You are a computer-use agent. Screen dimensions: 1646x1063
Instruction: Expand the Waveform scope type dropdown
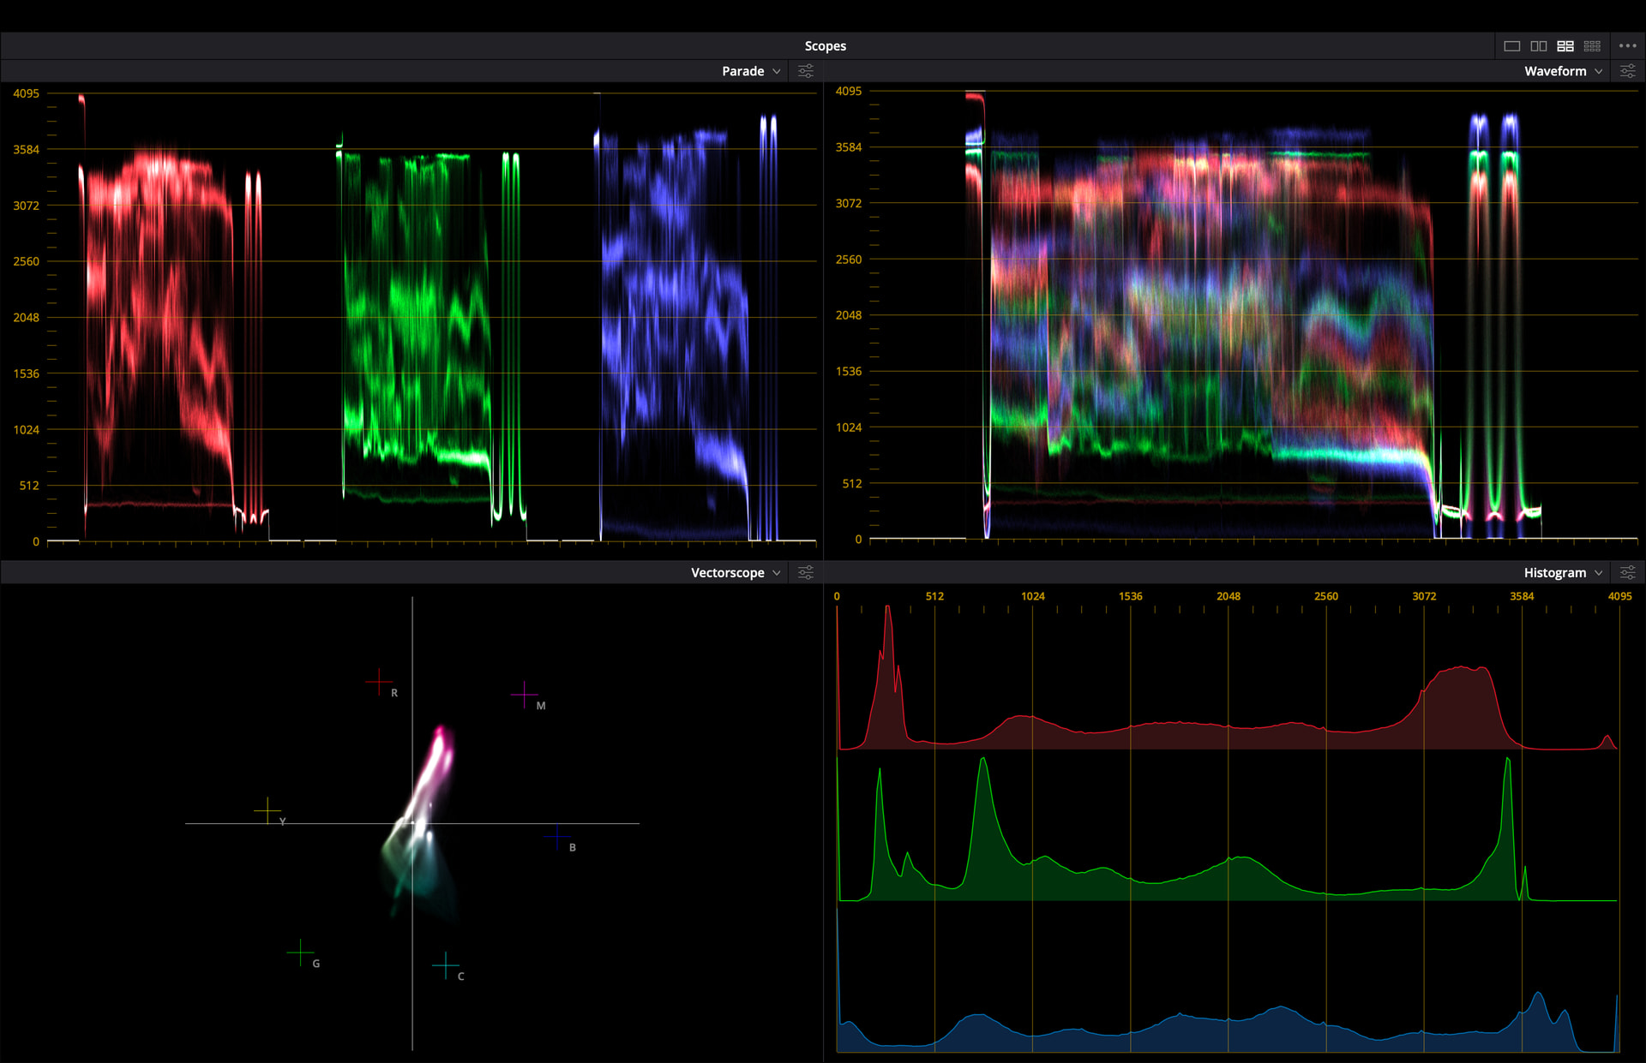click(1563, 71)
